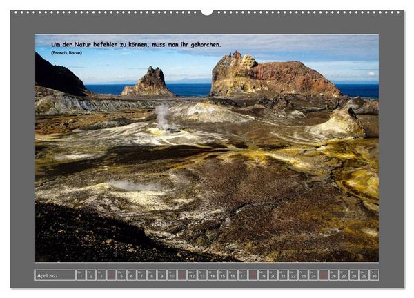Pick day 7 in the calendar strip
Image resolution: width=414 pixels, height=298 pixels.
coord(141,275)
